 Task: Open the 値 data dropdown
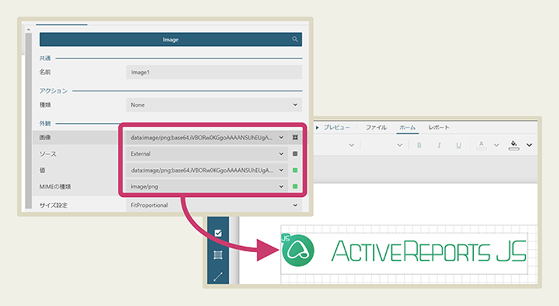click(x=207, y=170)
